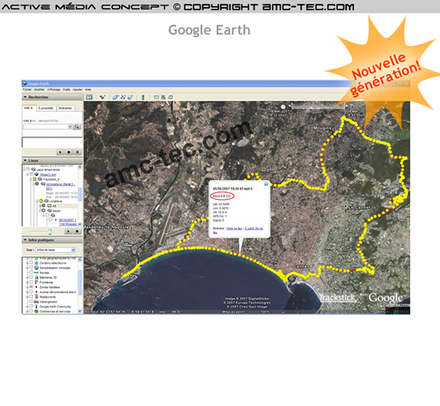
Task: Click the Lieux panel opacity slider handle
Action: (x=49, y=232)
